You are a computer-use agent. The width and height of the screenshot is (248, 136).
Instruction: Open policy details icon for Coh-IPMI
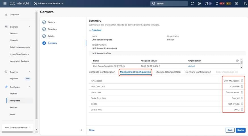point(242,86)
